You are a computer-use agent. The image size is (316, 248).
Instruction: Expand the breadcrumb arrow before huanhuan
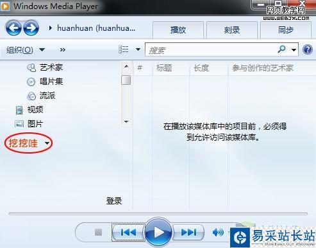tap(51, 28)
